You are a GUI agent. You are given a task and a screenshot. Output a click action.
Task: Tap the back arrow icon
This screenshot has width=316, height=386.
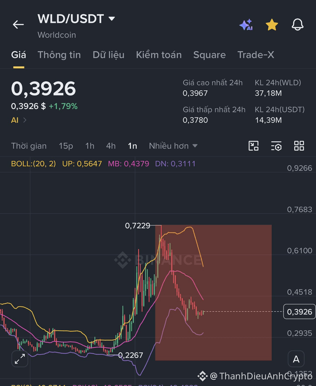pyautogui.click(x=18, y=25)
